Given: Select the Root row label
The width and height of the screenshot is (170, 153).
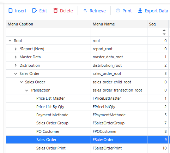Looking at the screenshot, I should click(x=18, y=41).
